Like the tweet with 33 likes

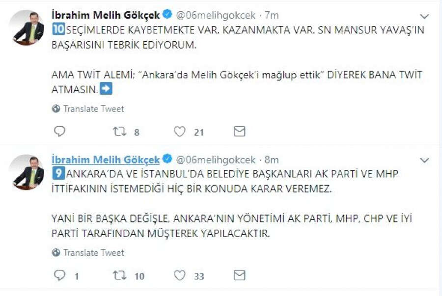click(x=180, y=275)
